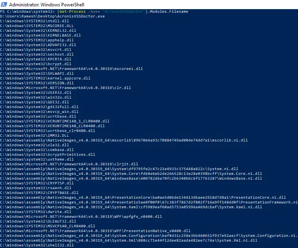Image resolution: width=298 pixels, height=248 pixels.
Task: Click the VERSION.dll line
Action: pos(37,83)
